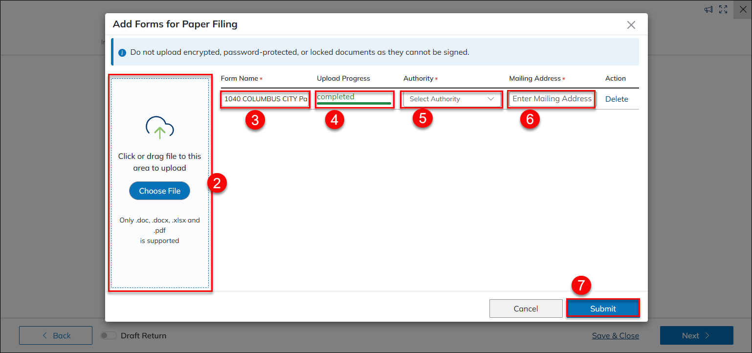Click the Mailing Address column header
This screenshot has width=752, height=353.
tap(535, 78)
